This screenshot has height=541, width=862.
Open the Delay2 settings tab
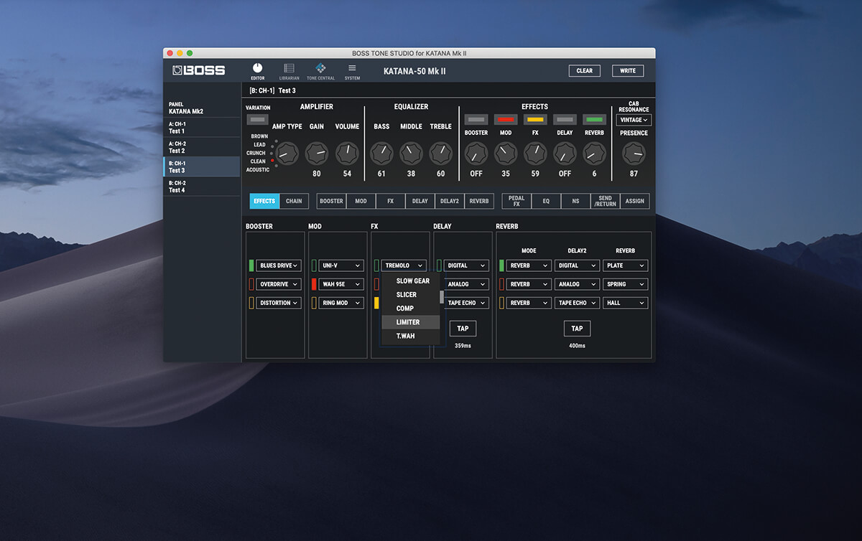coord(449,201)
